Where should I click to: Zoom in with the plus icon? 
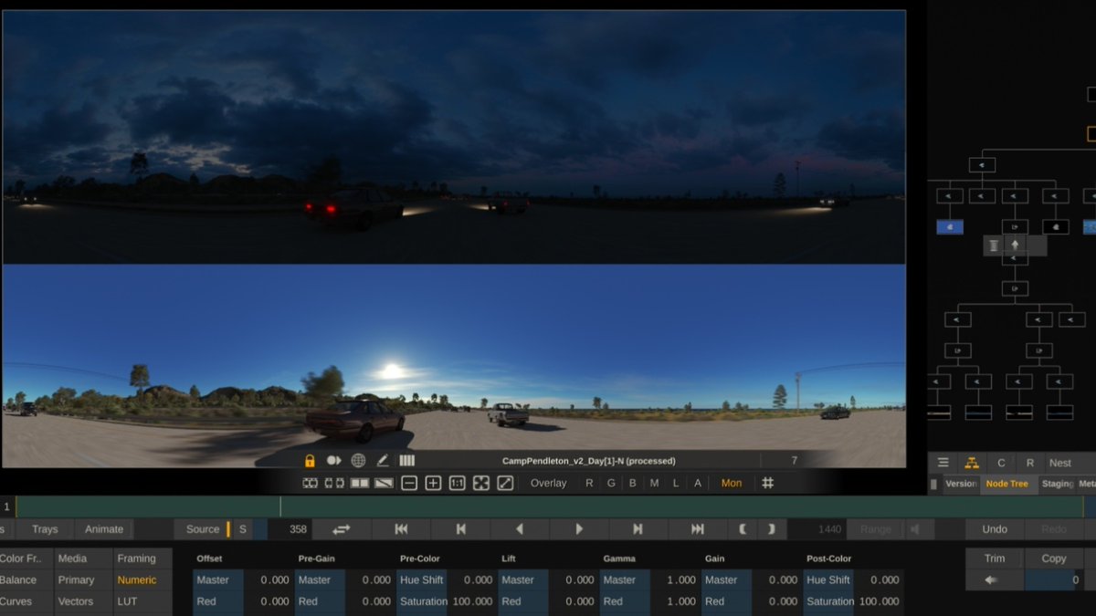(x=433, y=483)
